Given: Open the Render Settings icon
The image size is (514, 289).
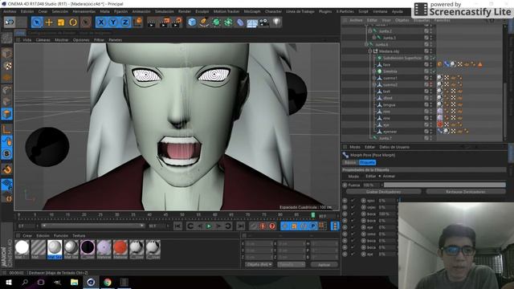Looking at the screenshot, I should pos(177,22).
